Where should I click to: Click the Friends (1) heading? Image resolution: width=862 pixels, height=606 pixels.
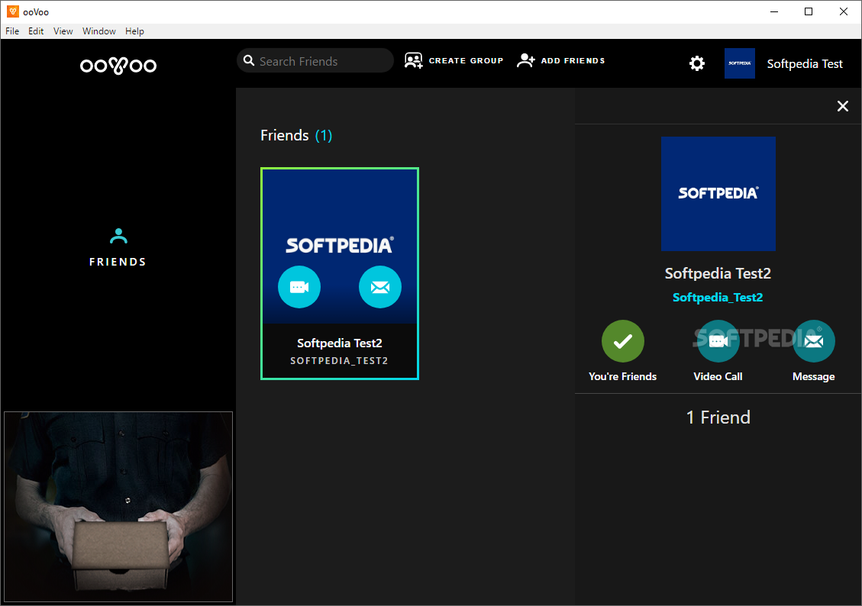(x=296, y=135)
